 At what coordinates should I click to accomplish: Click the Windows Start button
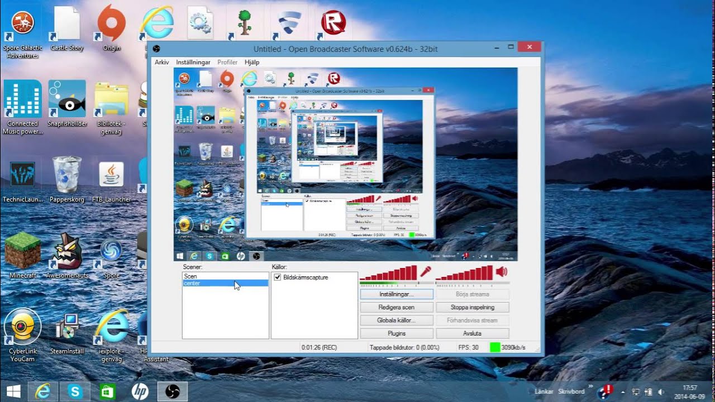(x=13, y=391)
